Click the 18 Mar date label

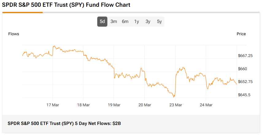(83, 105)
